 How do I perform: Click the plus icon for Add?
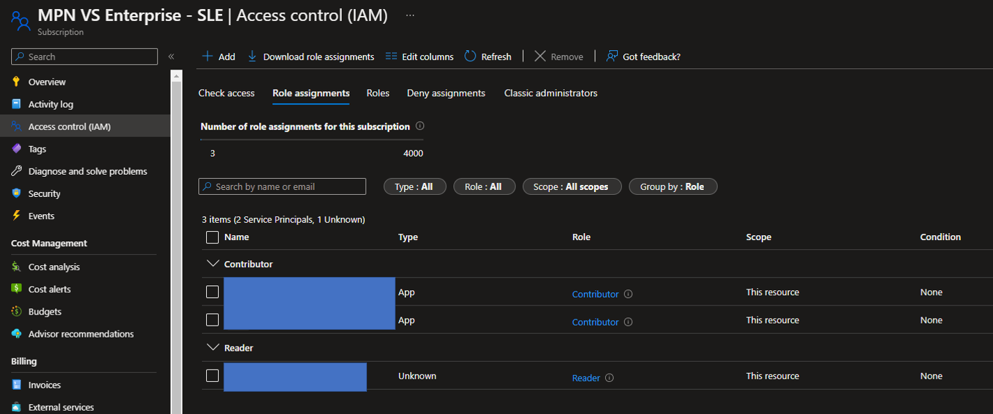[x=208, y=56]
